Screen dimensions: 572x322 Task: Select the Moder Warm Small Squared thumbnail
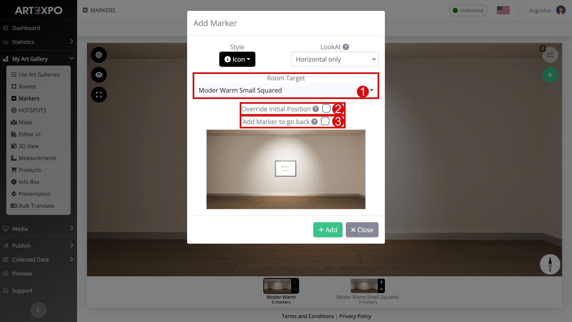(x=368, y=286)
